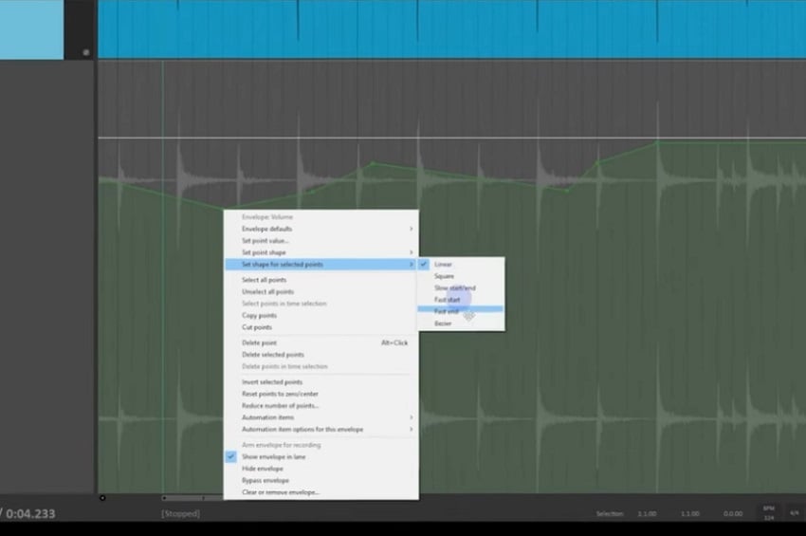Select the Fast start shape
806x536 pixels.
coord(461,300)
